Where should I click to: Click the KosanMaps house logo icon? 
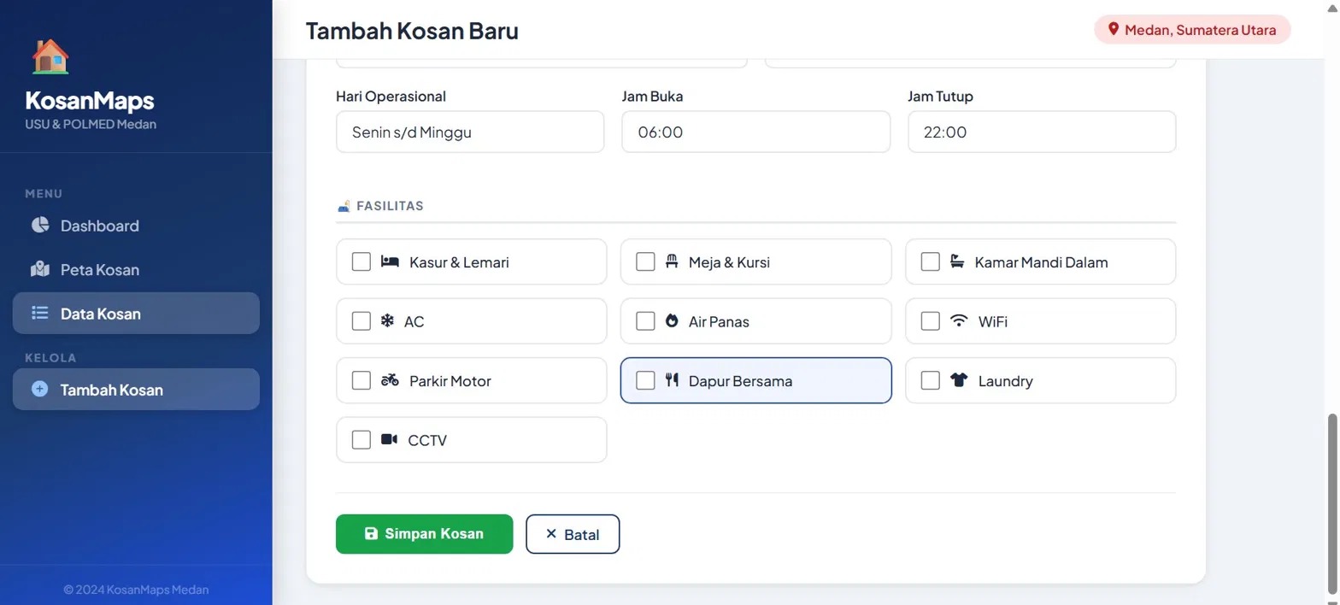[50, 56]
